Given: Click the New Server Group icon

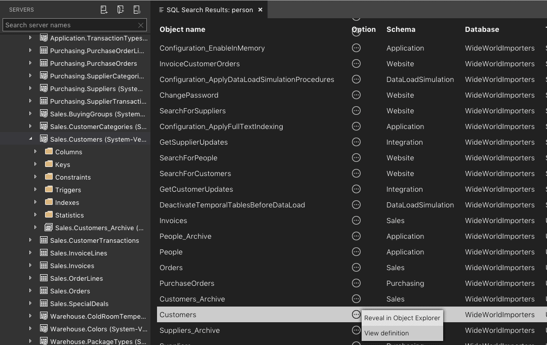Looking at the screenshot, I should point(120,10).
